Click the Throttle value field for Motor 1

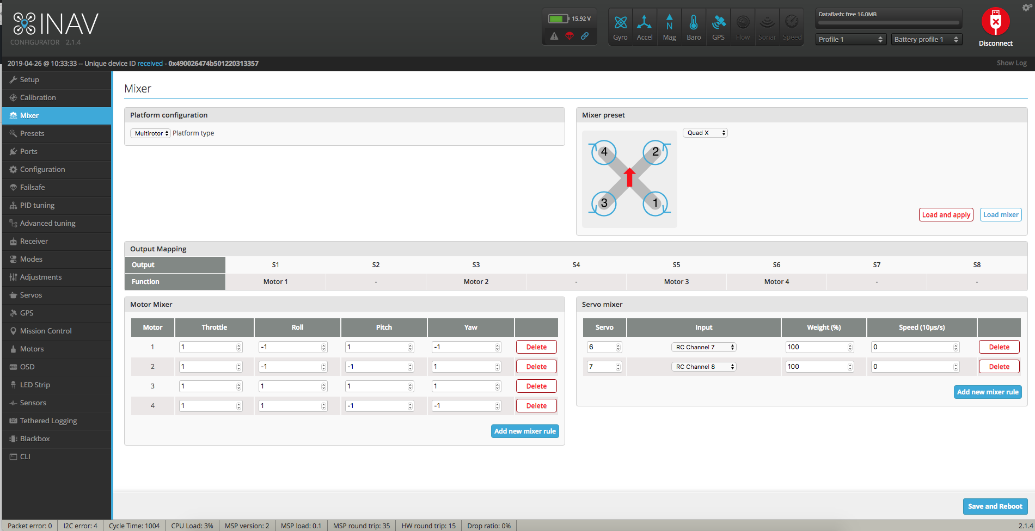(210, 347)
